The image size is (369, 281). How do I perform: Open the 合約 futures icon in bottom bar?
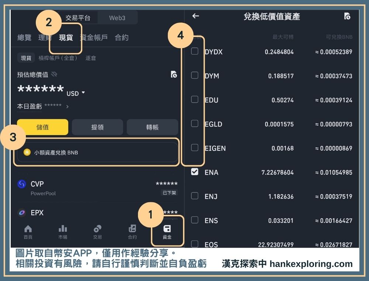(x=132, y=231)
